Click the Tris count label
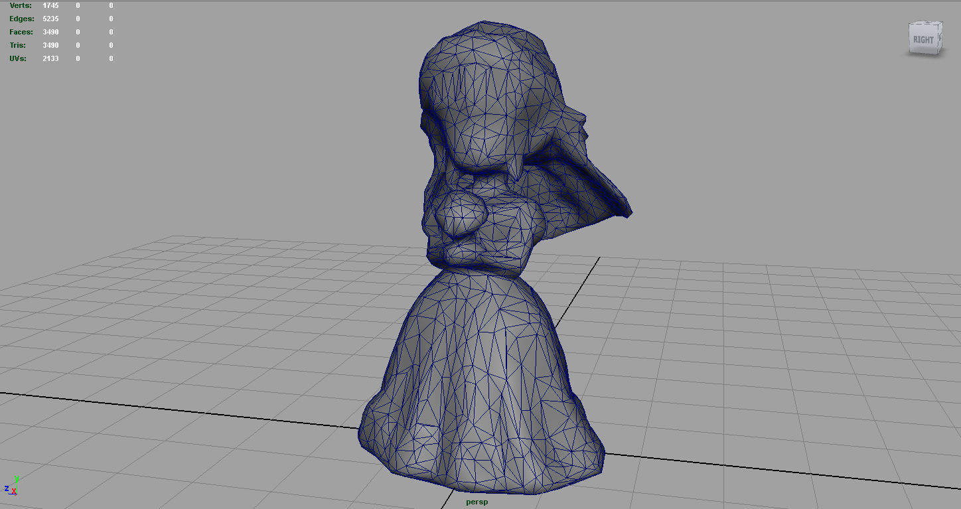This screenshot has height=509, width=961. point(18,45)
